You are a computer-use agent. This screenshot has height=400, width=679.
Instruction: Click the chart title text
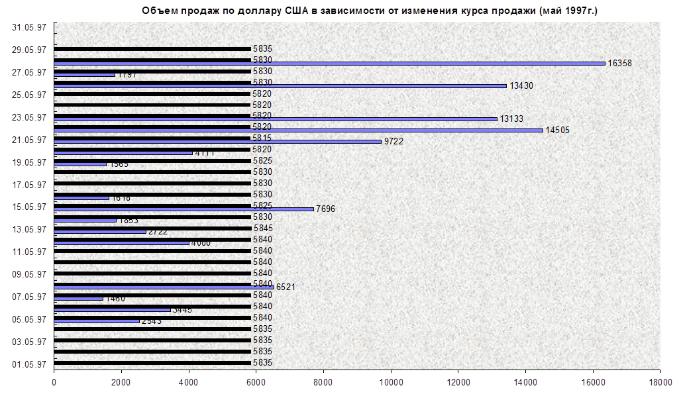point(370,10)
